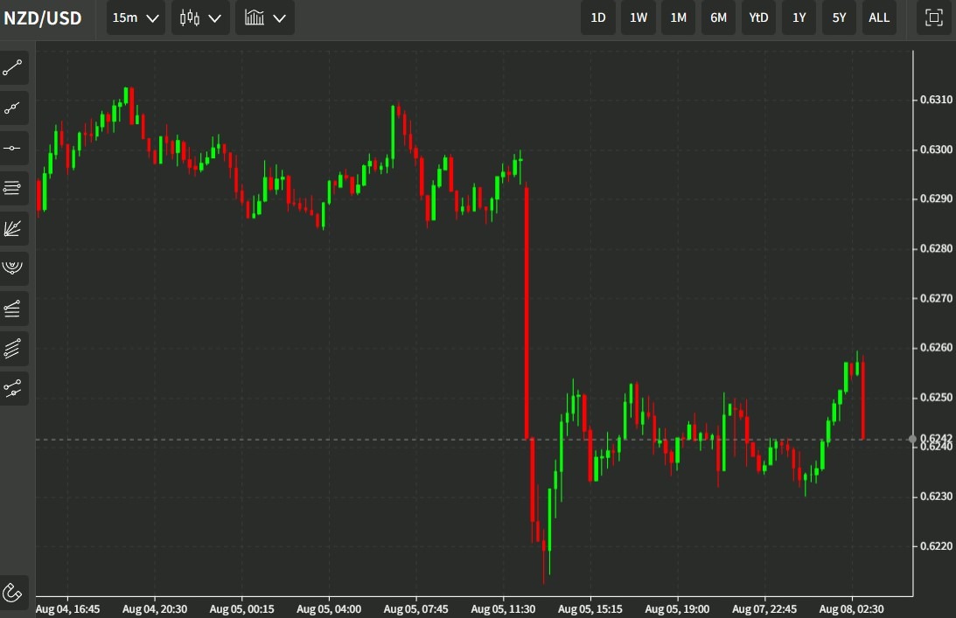Expand the indicators dropdown menu

click(x=265, y=17)
